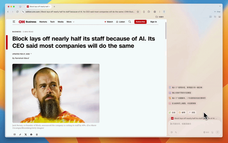Share article via email icon

point(15,134)
